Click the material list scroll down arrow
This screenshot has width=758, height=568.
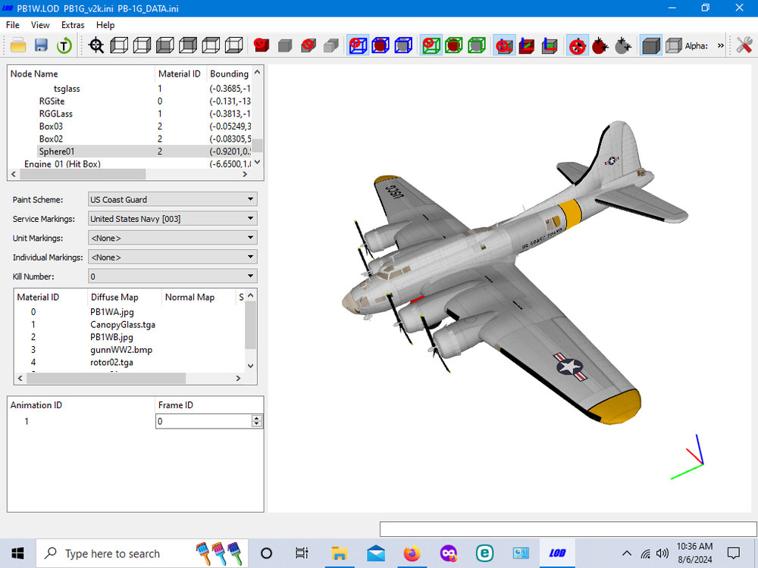(250, 366)
